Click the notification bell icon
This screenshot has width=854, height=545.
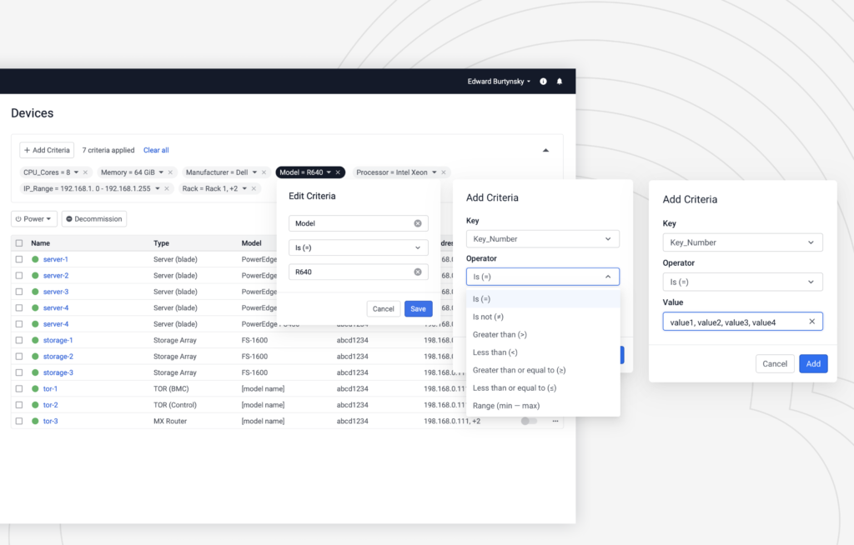point(560,82)
